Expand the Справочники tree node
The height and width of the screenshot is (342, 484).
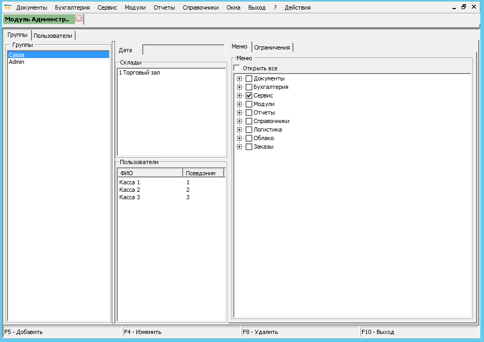[x=240, y=121]
